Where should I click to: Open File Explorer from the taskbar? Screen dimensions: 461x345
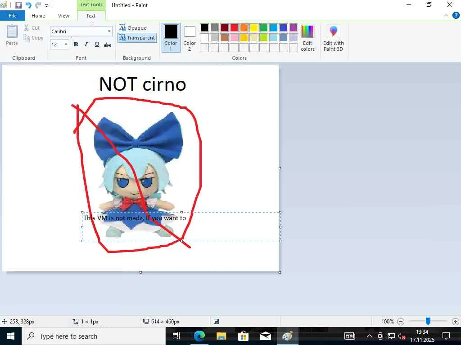(221, 336)
